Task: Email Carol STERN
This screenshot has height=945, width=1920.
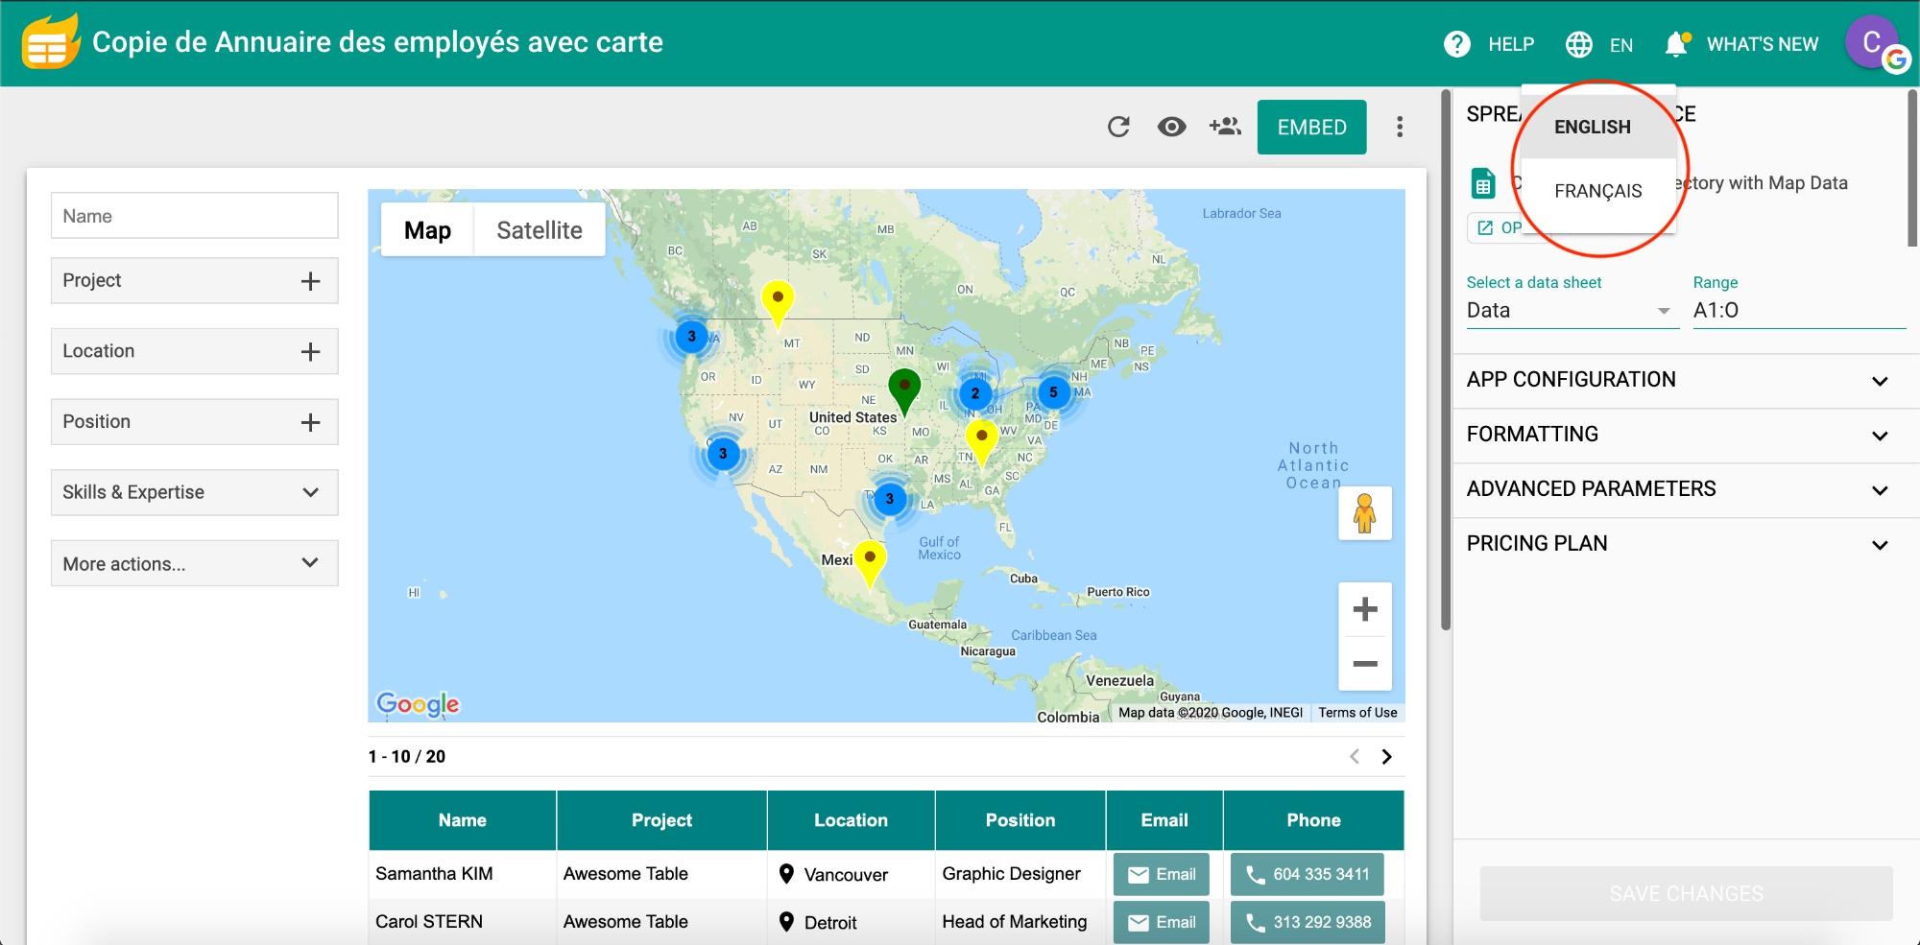Action: tap(1161, 922)
